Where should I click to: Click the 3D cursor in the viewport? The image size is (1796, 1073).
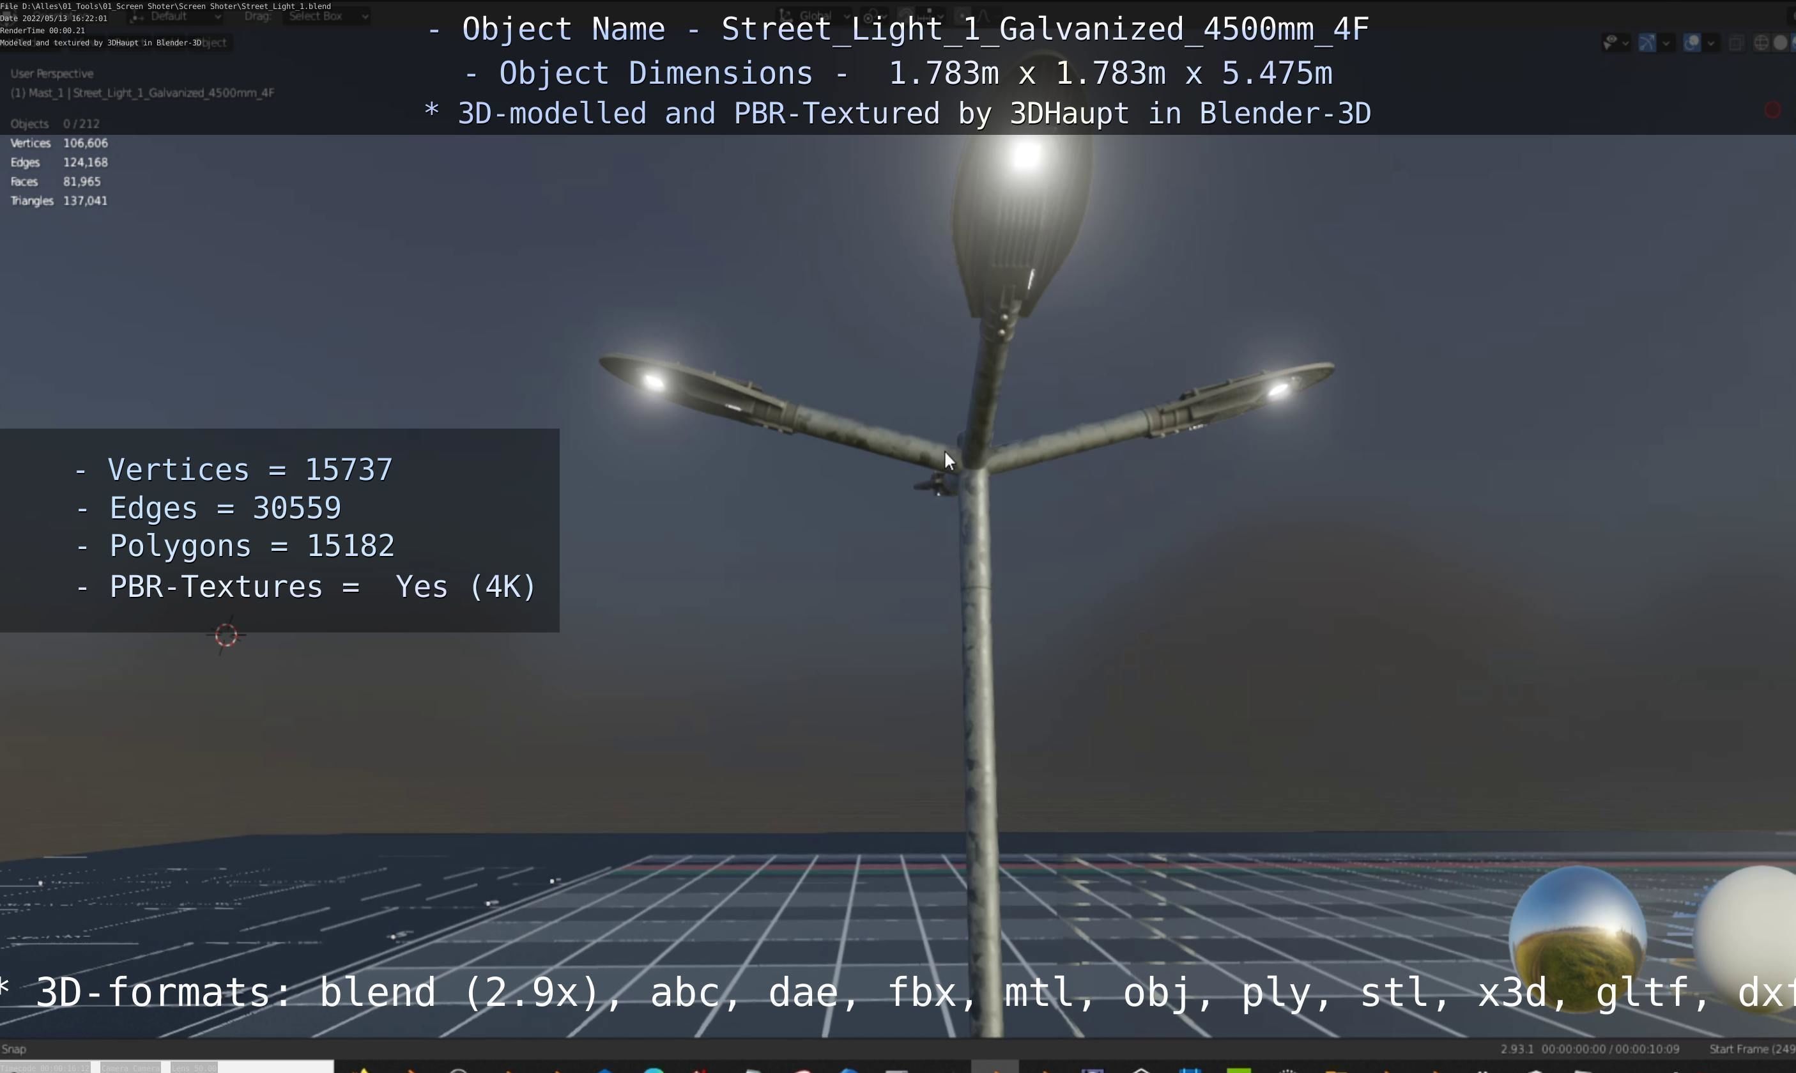click(226, 636)
